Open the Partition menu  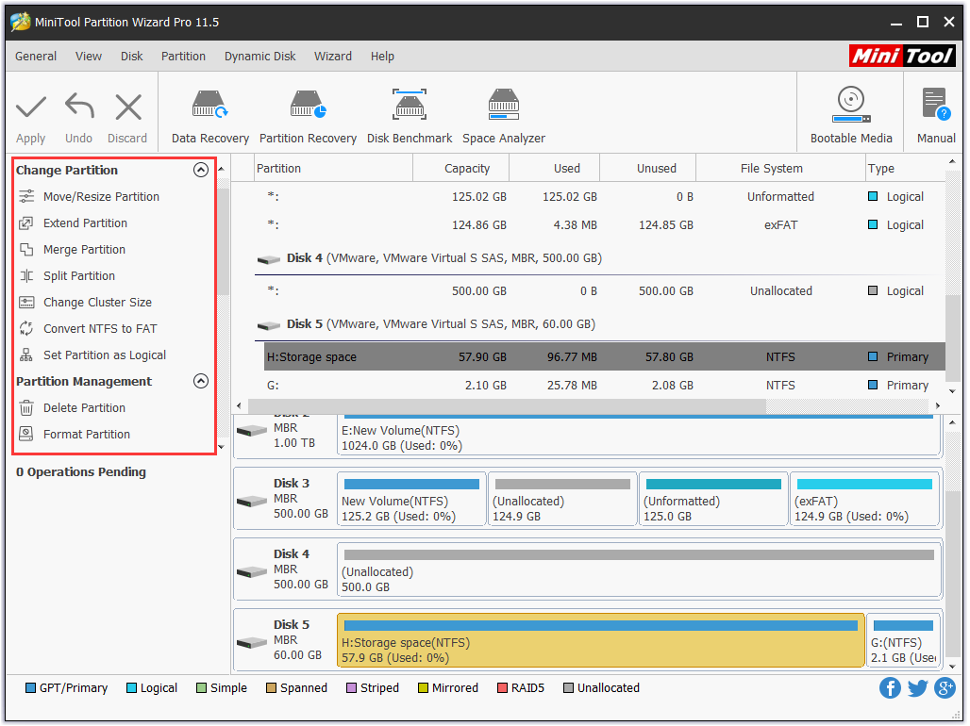pos(183,57)
